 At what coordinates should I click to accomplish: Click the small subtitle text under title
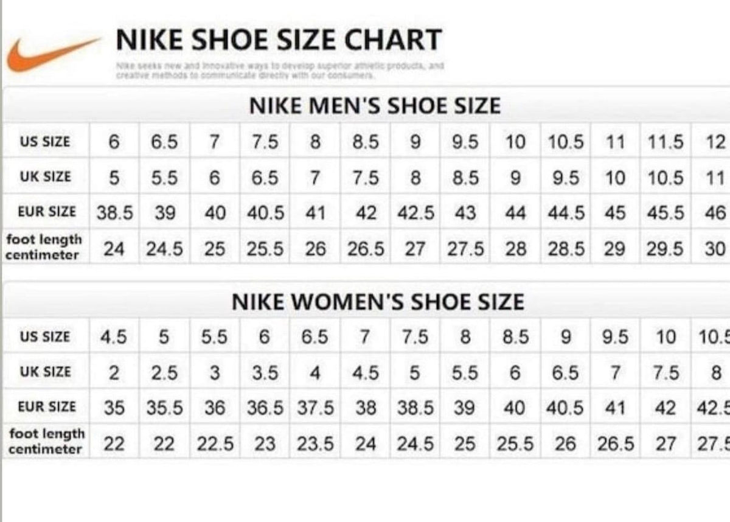pos(280,70)
